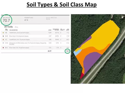
Task: Click the 55.1% percentage value
Action: pos(57,33)
